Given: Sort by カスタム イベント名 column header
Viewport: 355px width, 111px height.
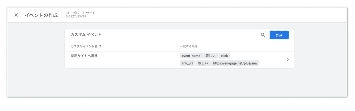Looking at the screenshot, I should pyautogui.click(x=84, y=46).
